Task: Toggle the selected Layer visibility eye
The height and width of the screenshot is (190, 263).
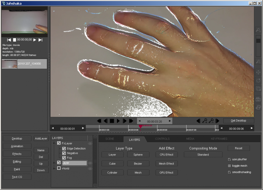Action: coord(90,163)
